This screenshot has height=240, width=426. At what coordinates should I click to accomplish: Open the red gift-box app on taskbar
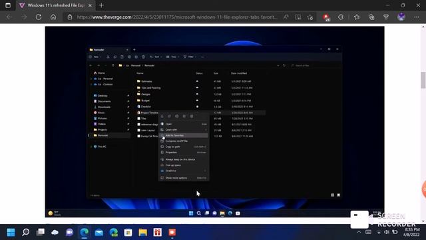coord(157,232)
